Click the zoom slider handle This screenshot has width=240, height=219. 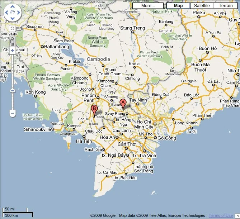[13, 91]
